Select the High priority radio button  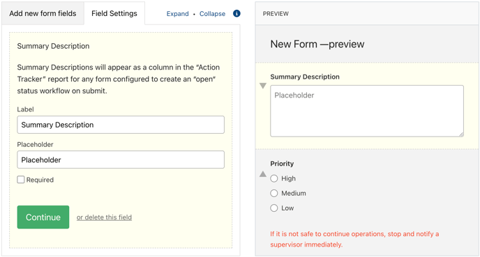tap(274, 178)
